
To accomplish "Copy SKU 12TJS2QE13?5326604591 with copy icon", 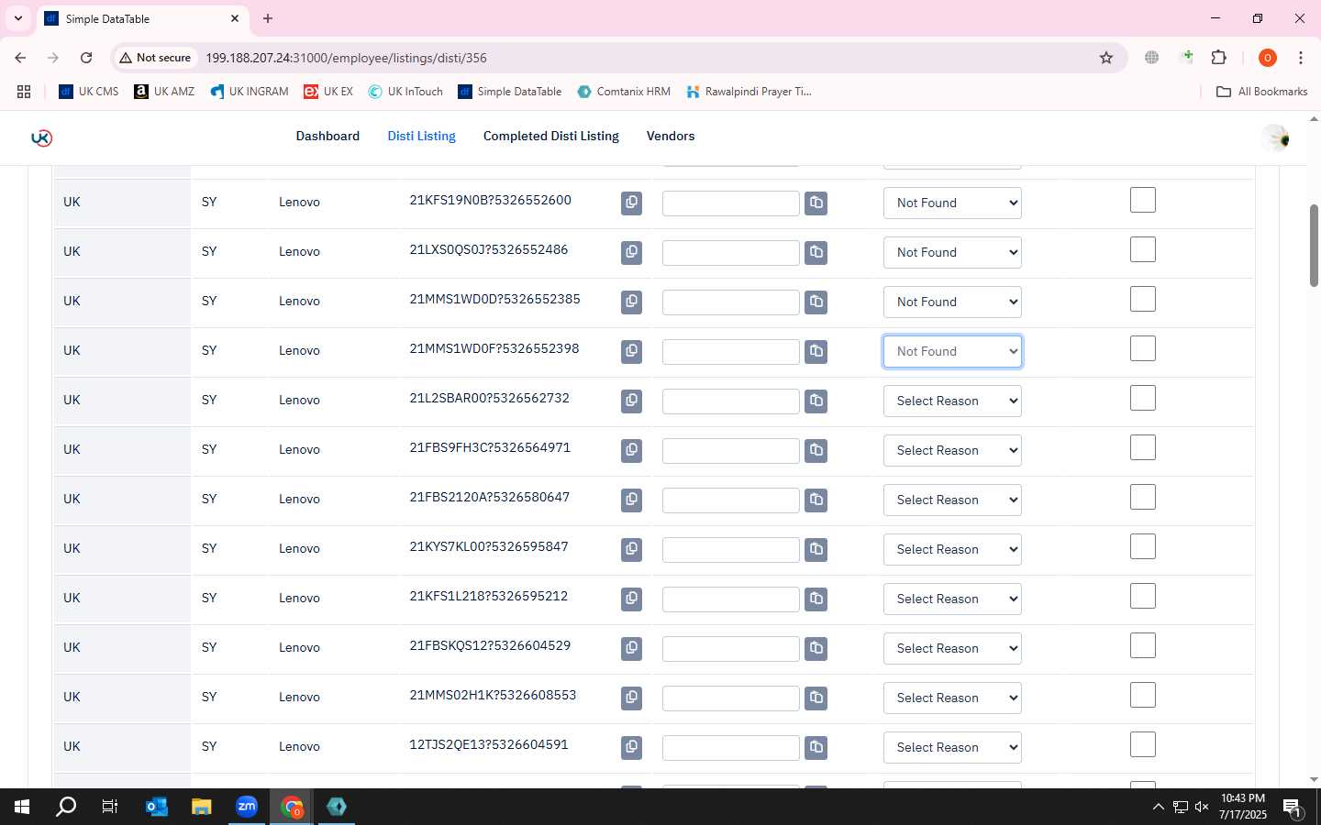I will pos(631,747).
